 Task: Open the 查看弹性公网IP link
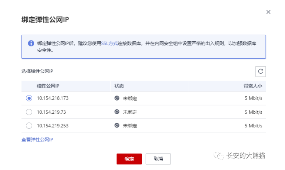tap(37, 139)
